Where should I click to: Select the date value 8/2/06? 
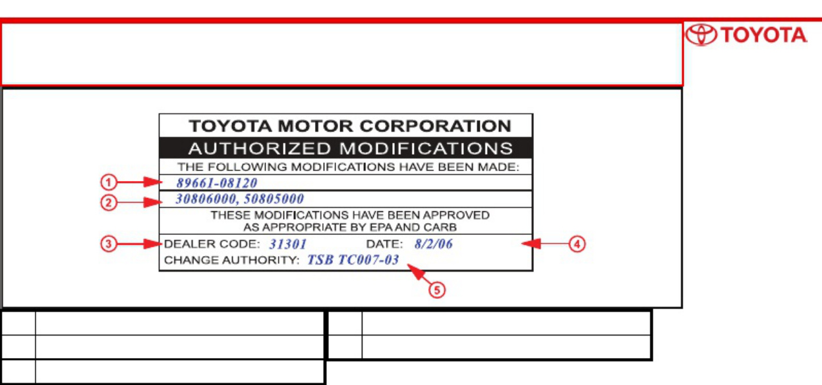coord(434,244)
